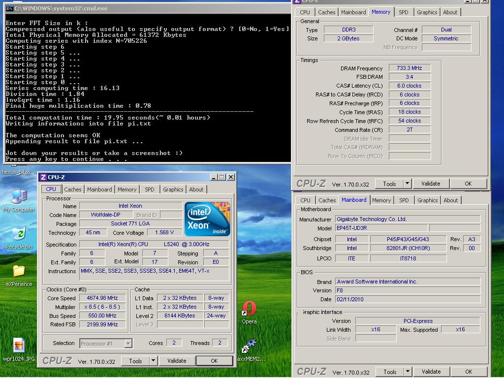Open About tab in the Mainboard window
Image resolution: width=504 pixels, height=378 pixels.
451,200
